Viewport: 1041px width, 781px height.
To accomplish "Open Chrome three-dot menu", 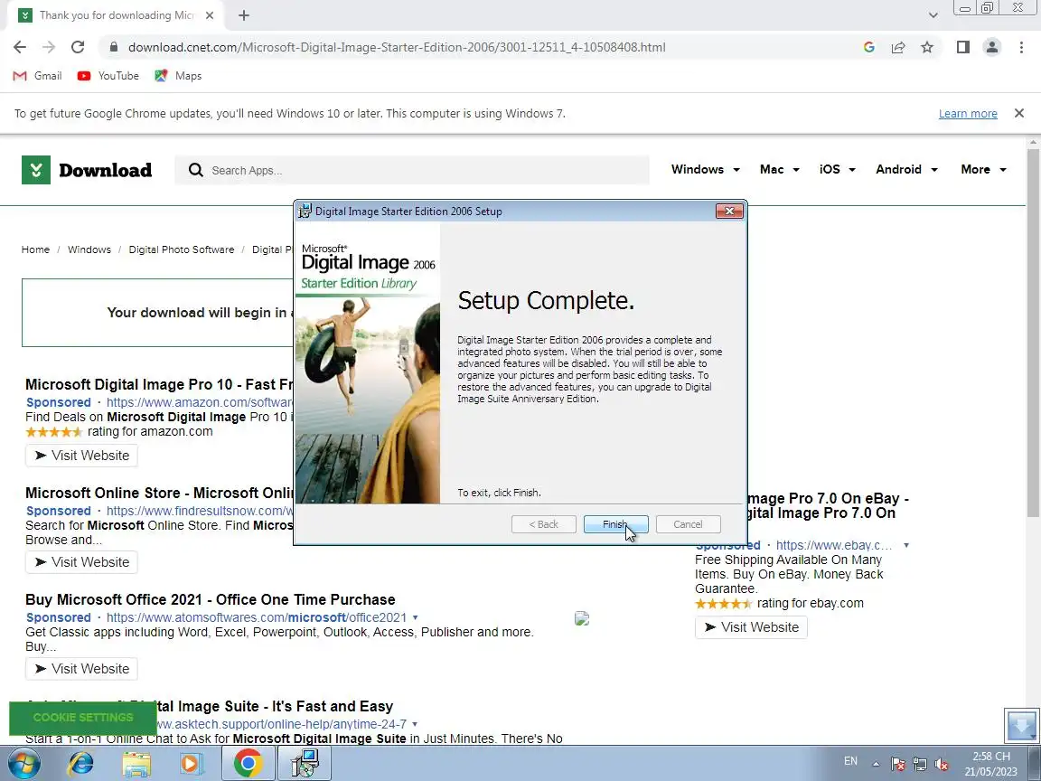I will [1021, 47].
